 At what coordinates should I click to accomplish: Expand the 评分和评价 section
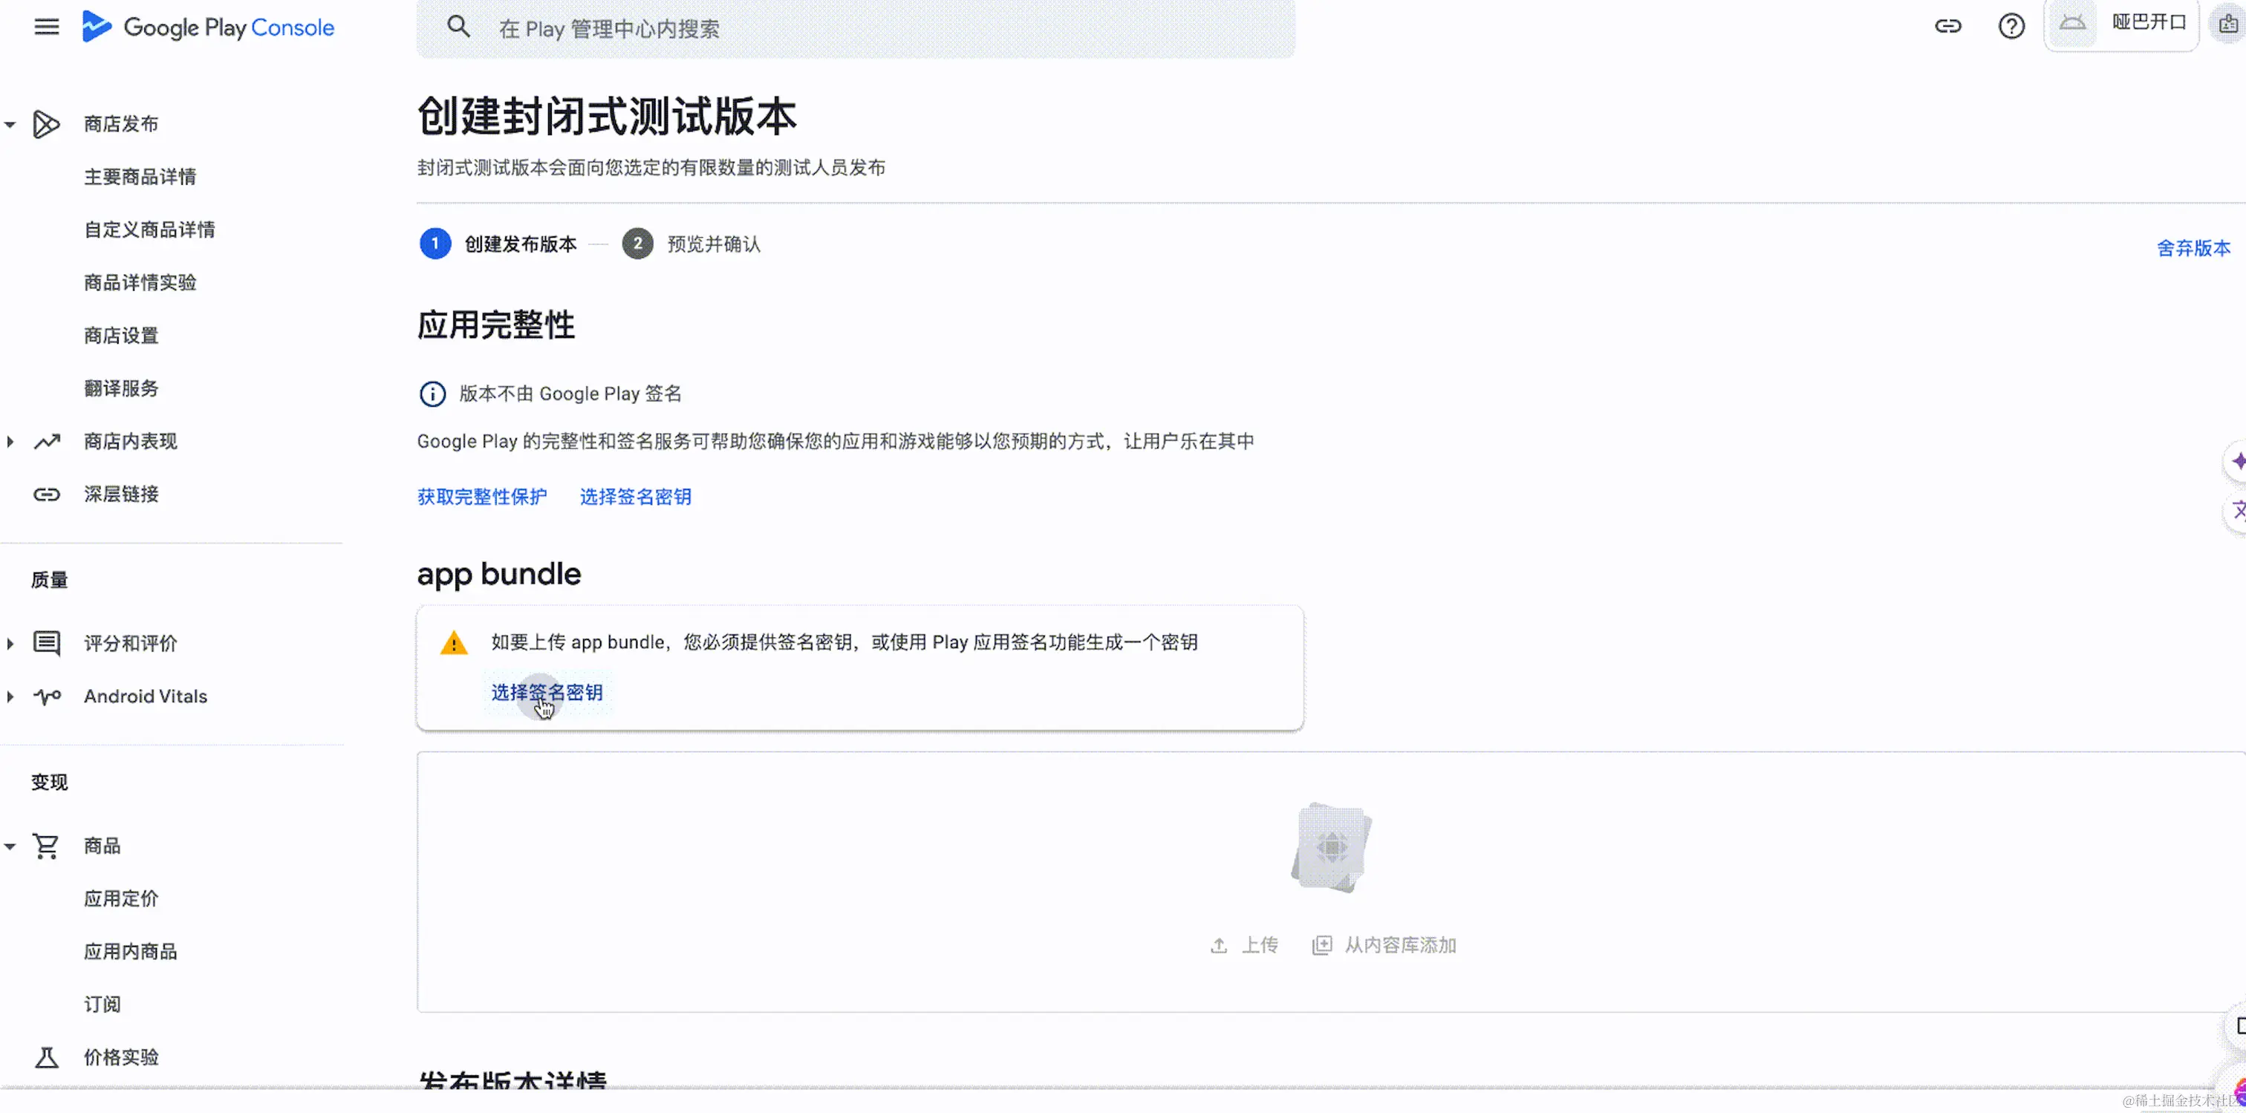10,644
